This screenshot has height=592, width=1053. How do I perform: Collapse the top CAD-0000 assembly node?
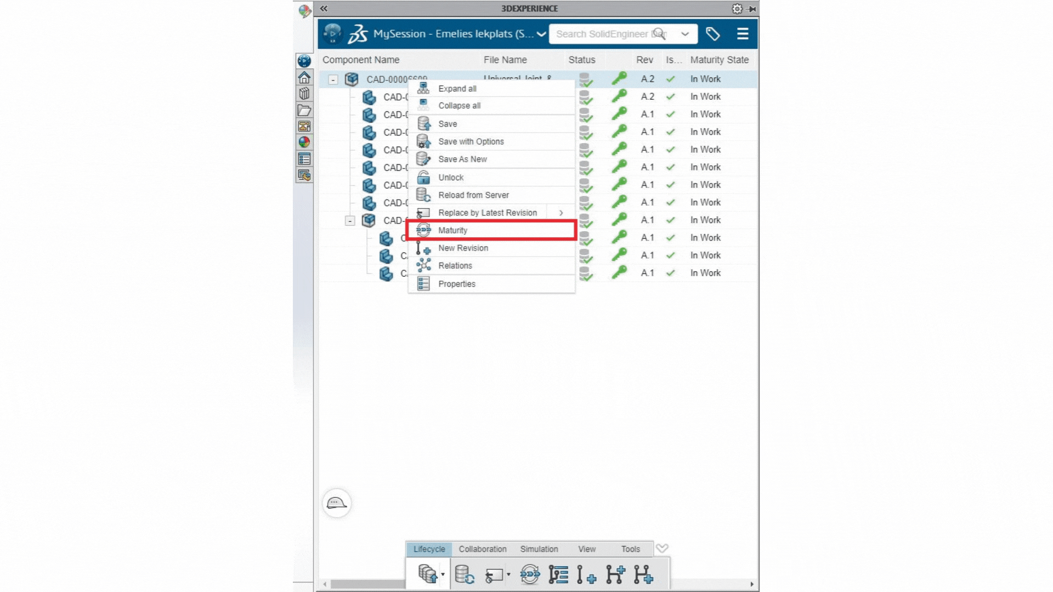point(333,79)
